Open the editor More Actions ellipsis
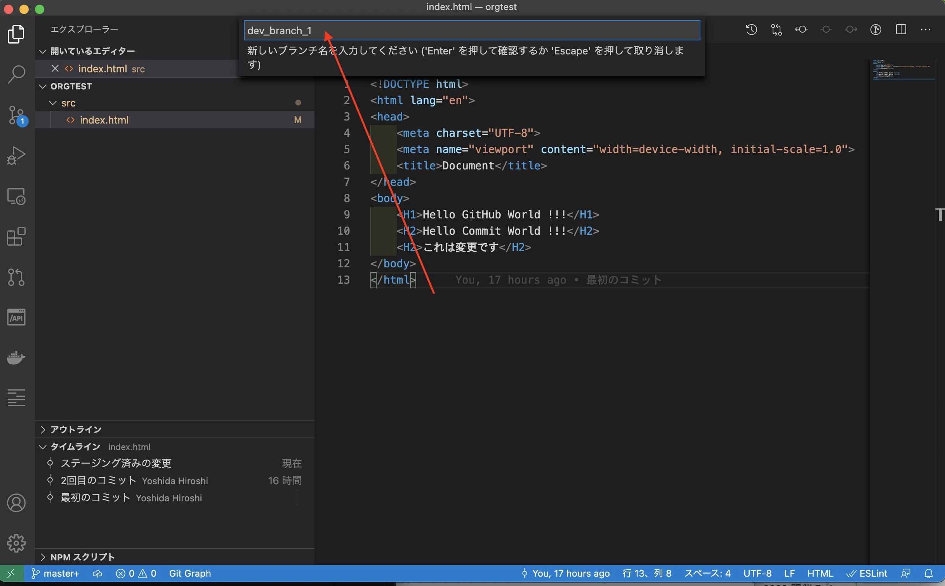 click(x=926, y=30)
